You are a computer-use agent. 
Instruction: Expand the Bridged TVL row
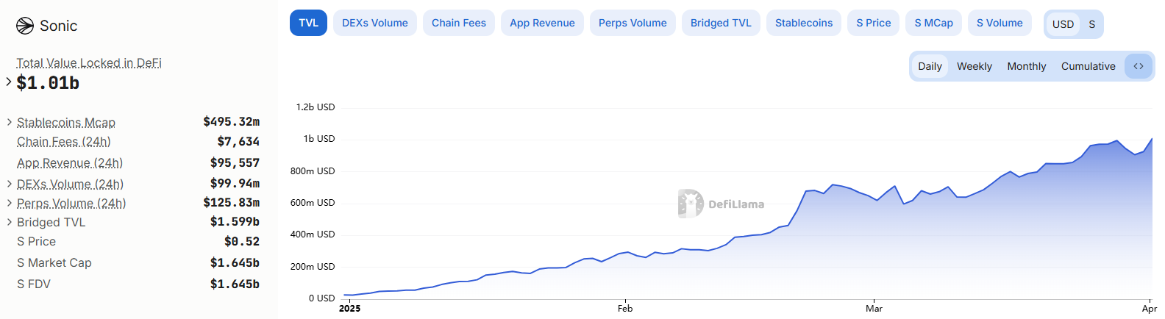click(9, 222)
